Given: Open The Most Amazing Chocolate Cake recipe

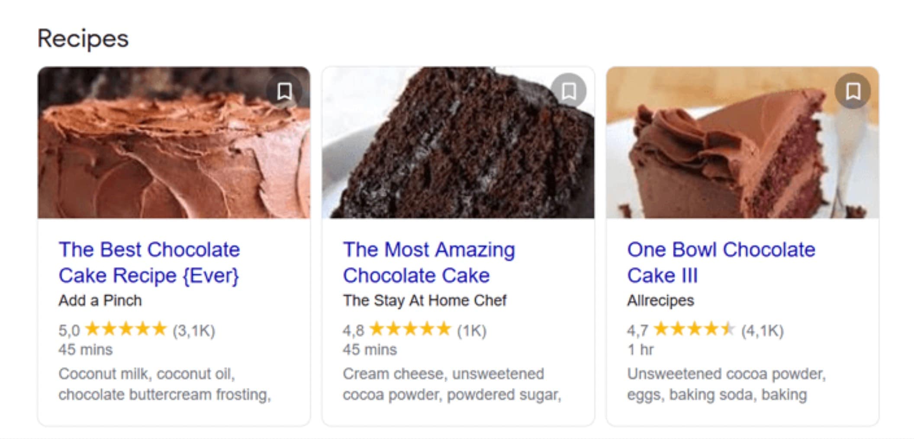Looking at the screenshot, I should (x=429, y=262).
